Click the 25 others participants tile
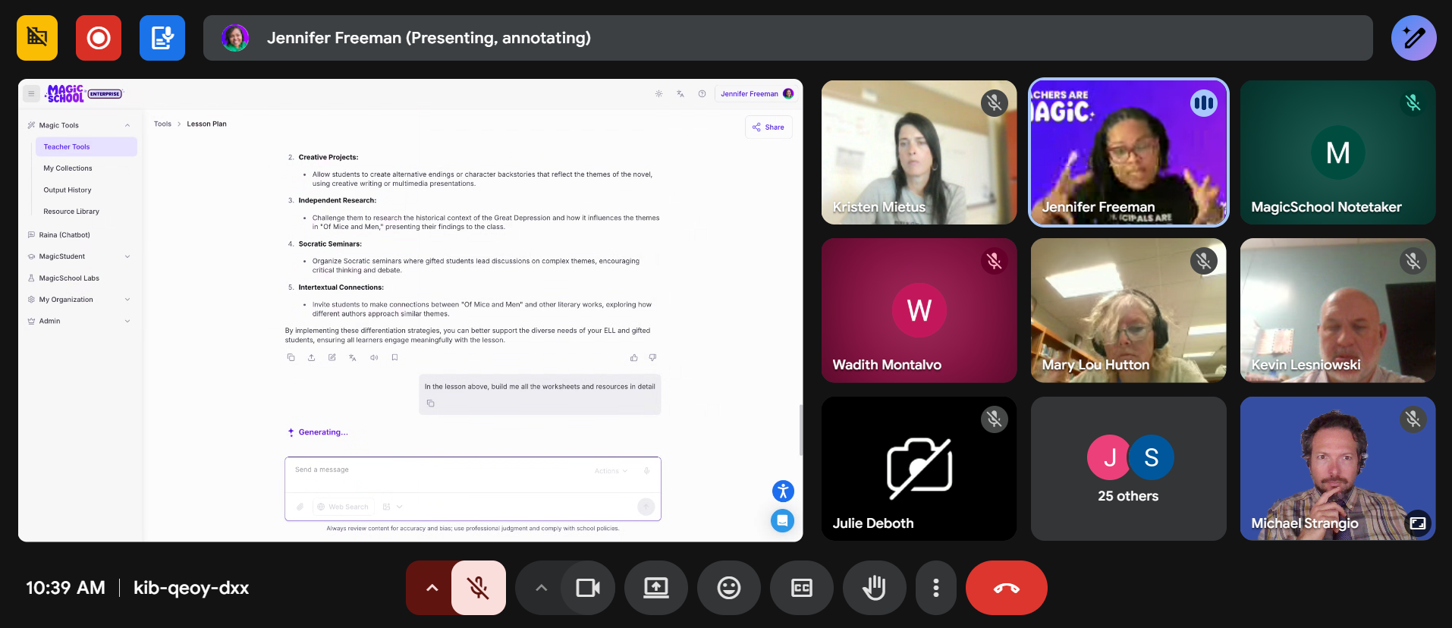Image resolution: width=1452 pixels, height=628 pixels. coord(1128,469)
